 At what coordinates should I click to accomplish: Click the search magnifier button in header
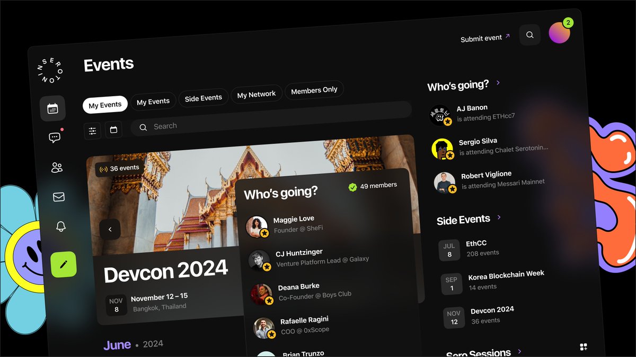click(x=529, y=35)
